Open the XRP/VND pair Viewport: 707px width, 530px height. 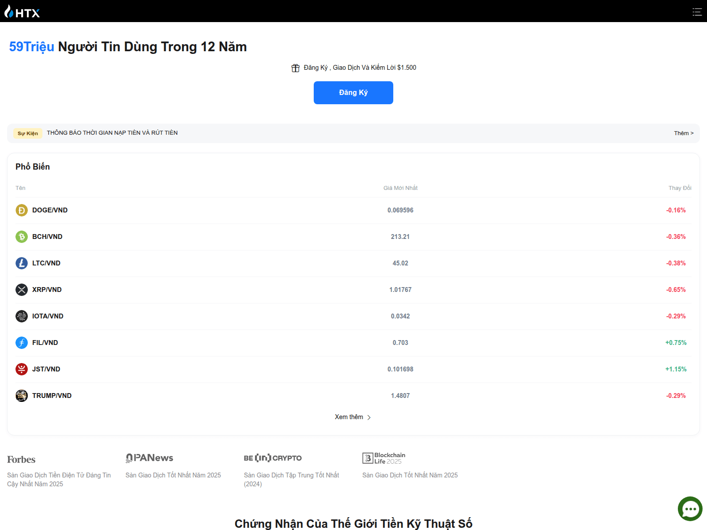(47, 290)
